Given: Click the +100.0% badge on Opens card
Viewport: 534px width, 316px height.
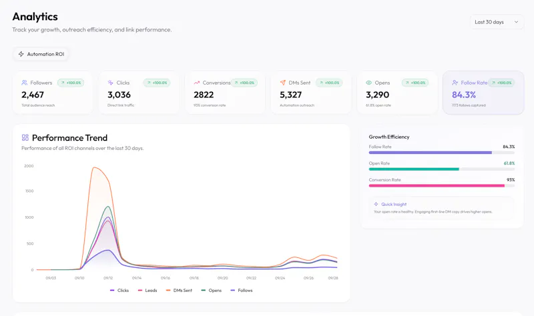Looking at the screenshot, I should 415,83.
